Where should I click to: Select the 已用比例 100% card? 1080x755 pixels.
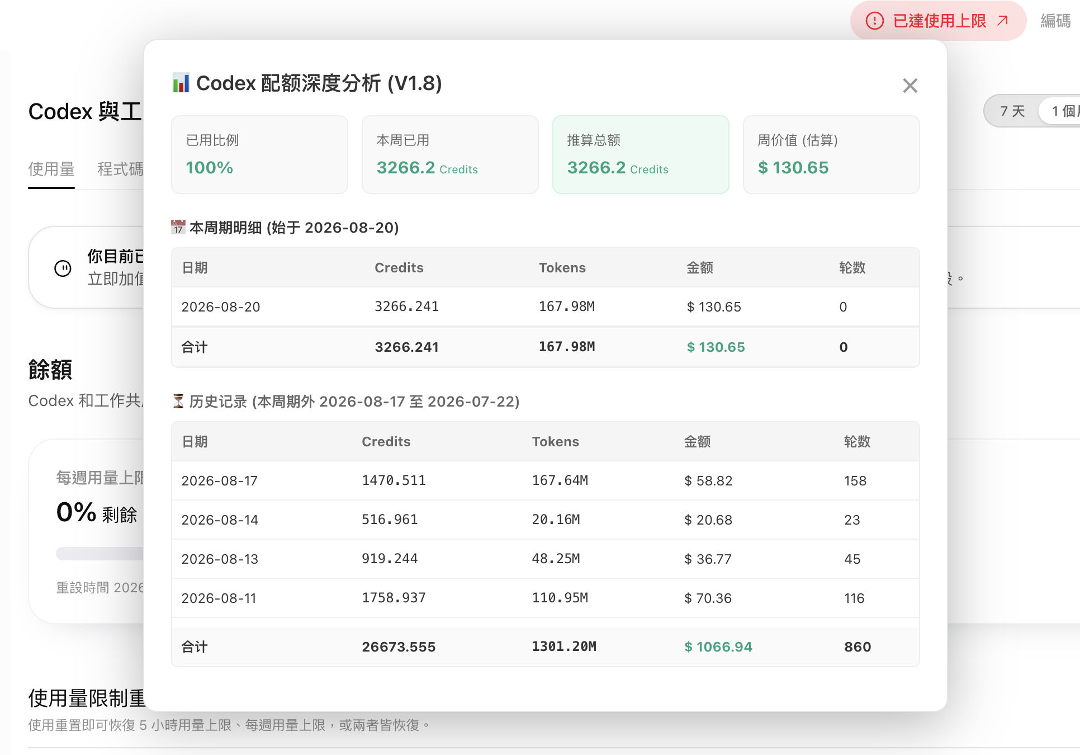point(259,154)
